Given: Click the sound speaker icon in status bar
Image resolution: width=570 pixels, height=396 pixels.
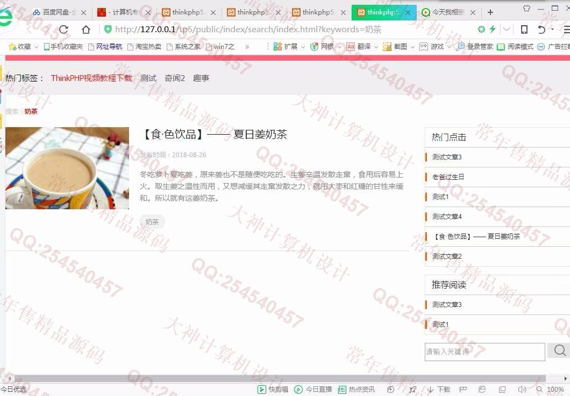Looking at the screenshot, I should [522, 390].
